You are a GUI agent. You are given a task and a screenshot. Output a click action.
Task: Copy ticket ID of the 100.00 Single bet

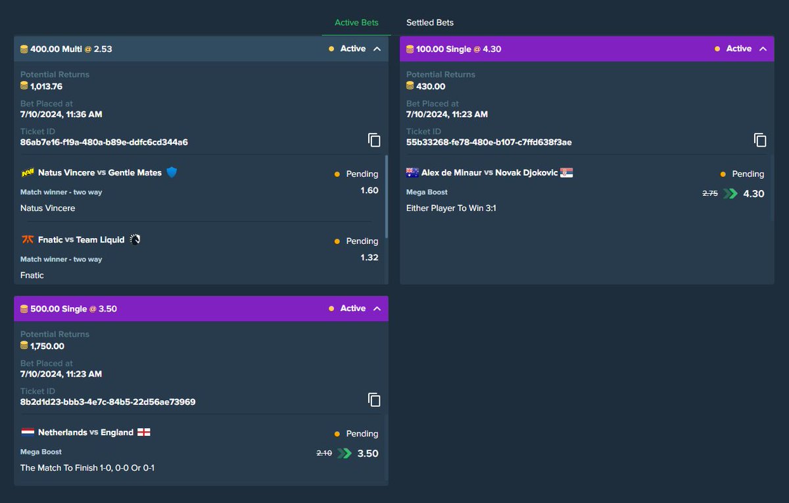760,140
